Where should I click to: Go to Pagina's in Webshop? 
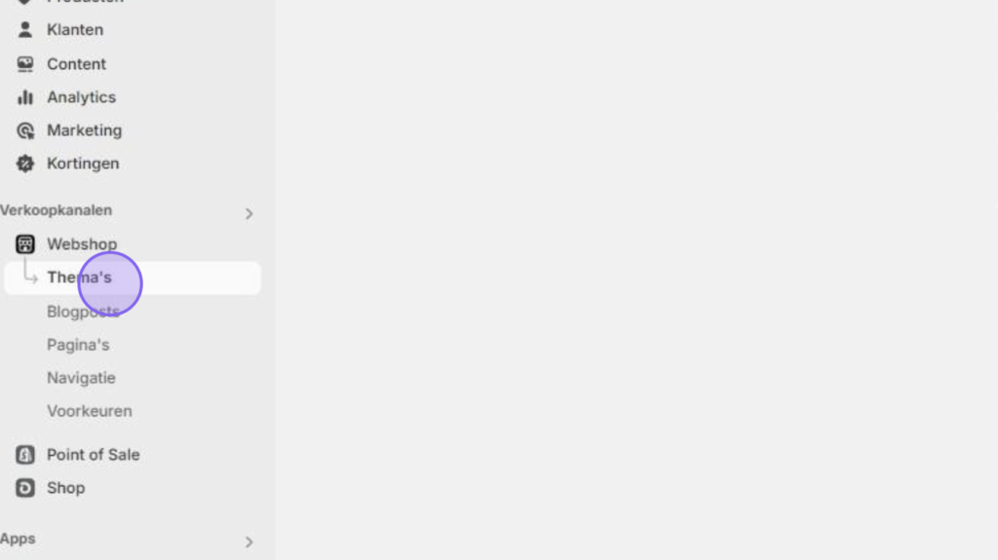click(x=78, y=345)
